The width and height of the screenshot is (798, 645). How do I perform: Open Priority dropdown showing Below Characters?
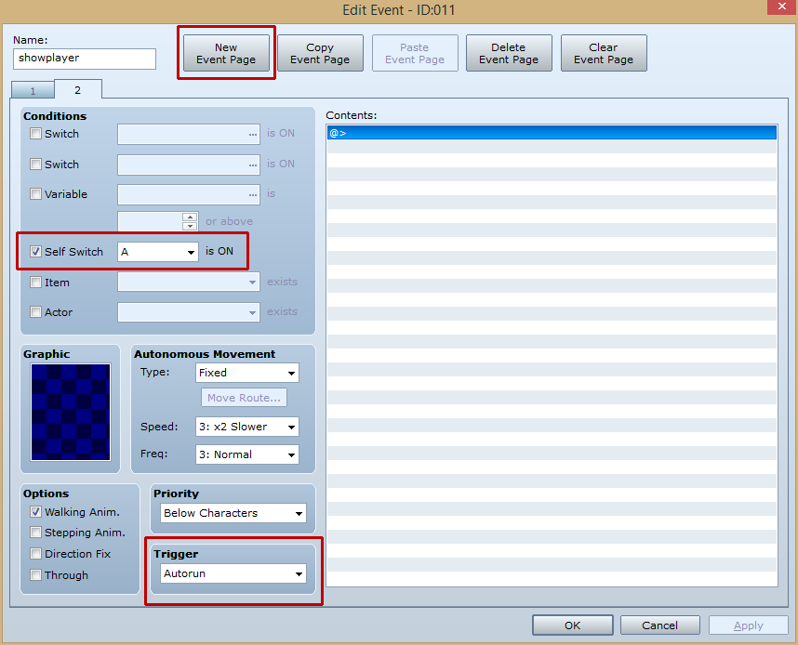coord(233,513)
